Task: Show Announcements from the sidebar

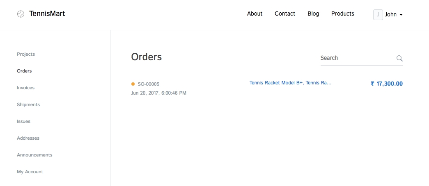Action: pos(34,155)
